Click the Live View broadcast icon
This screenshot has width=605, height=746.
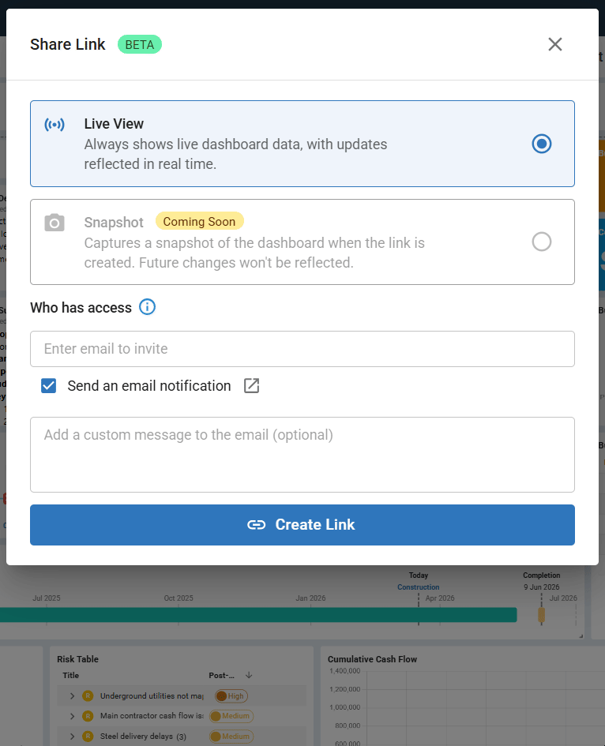pos(54,125)
